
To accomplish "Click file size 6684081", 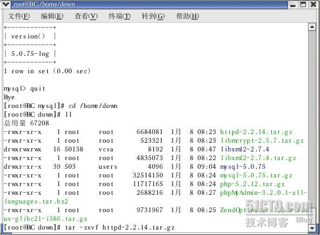I will [x=150, y=132].
